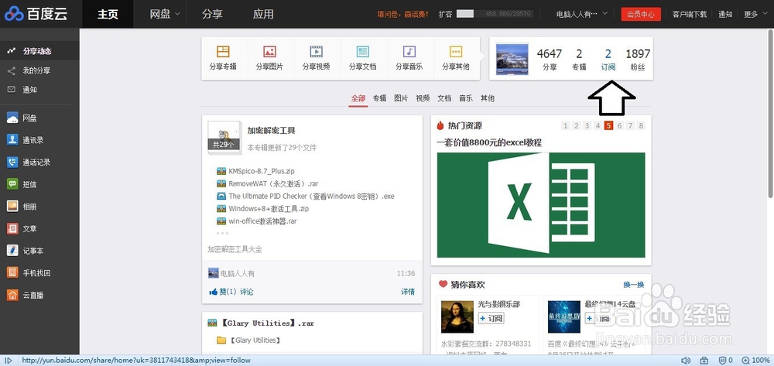
Task: Open file KMSpico-8.7_Plus.zip
Action: [x=262, y=171]
